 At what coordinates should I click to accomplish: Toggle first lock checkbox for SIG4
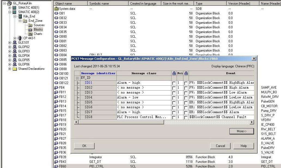pyautogui.click(x=174, y=98)
